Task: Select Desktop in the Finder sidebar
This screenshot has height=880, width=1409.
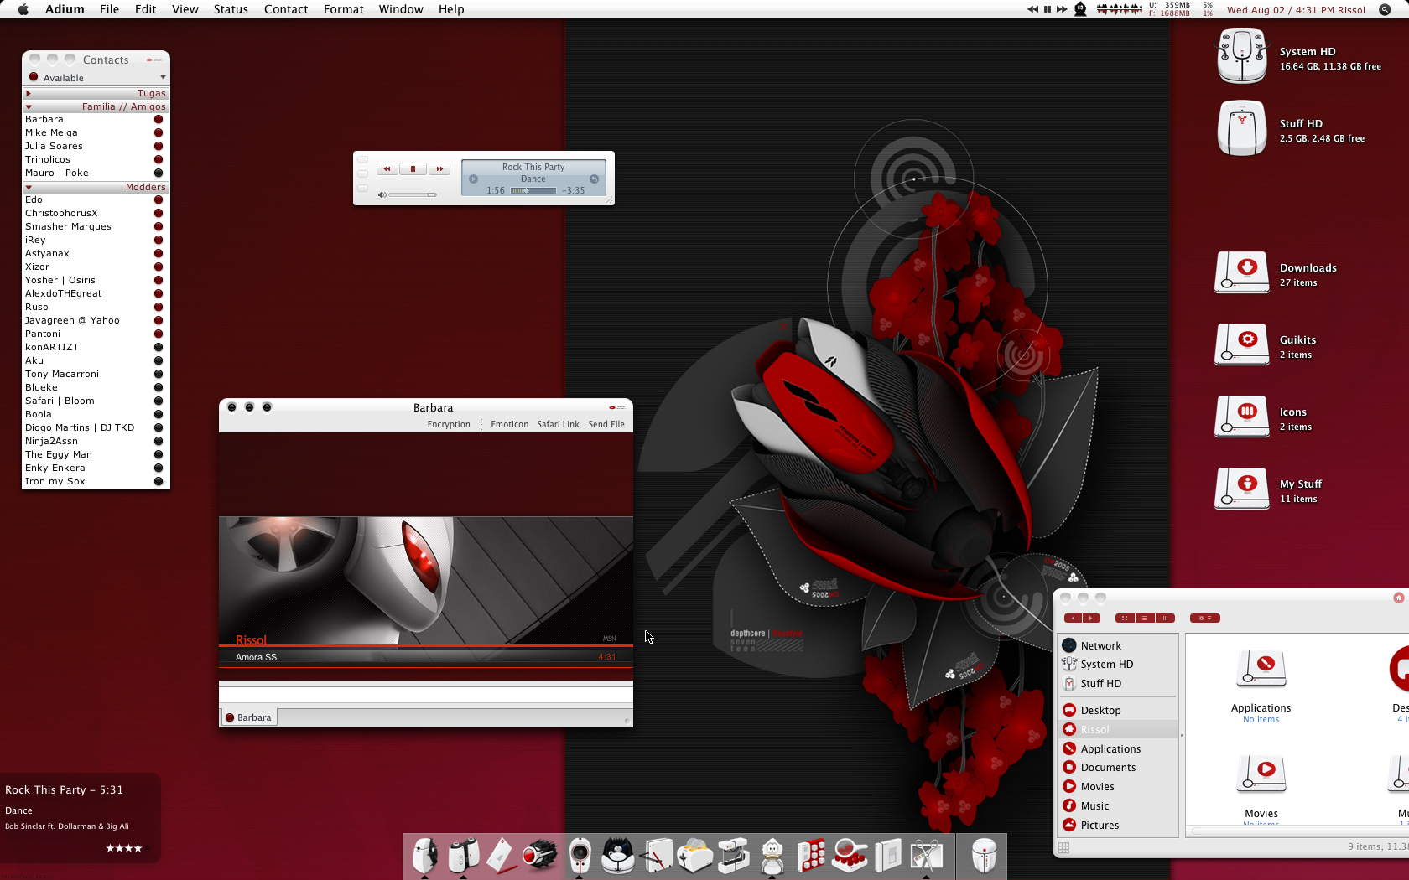Action: 1118,710
